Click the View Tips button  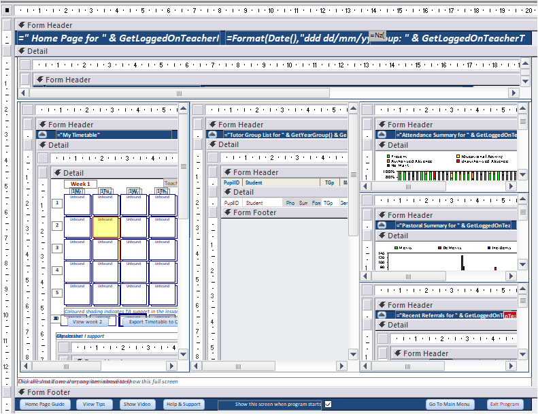(94, 404)
